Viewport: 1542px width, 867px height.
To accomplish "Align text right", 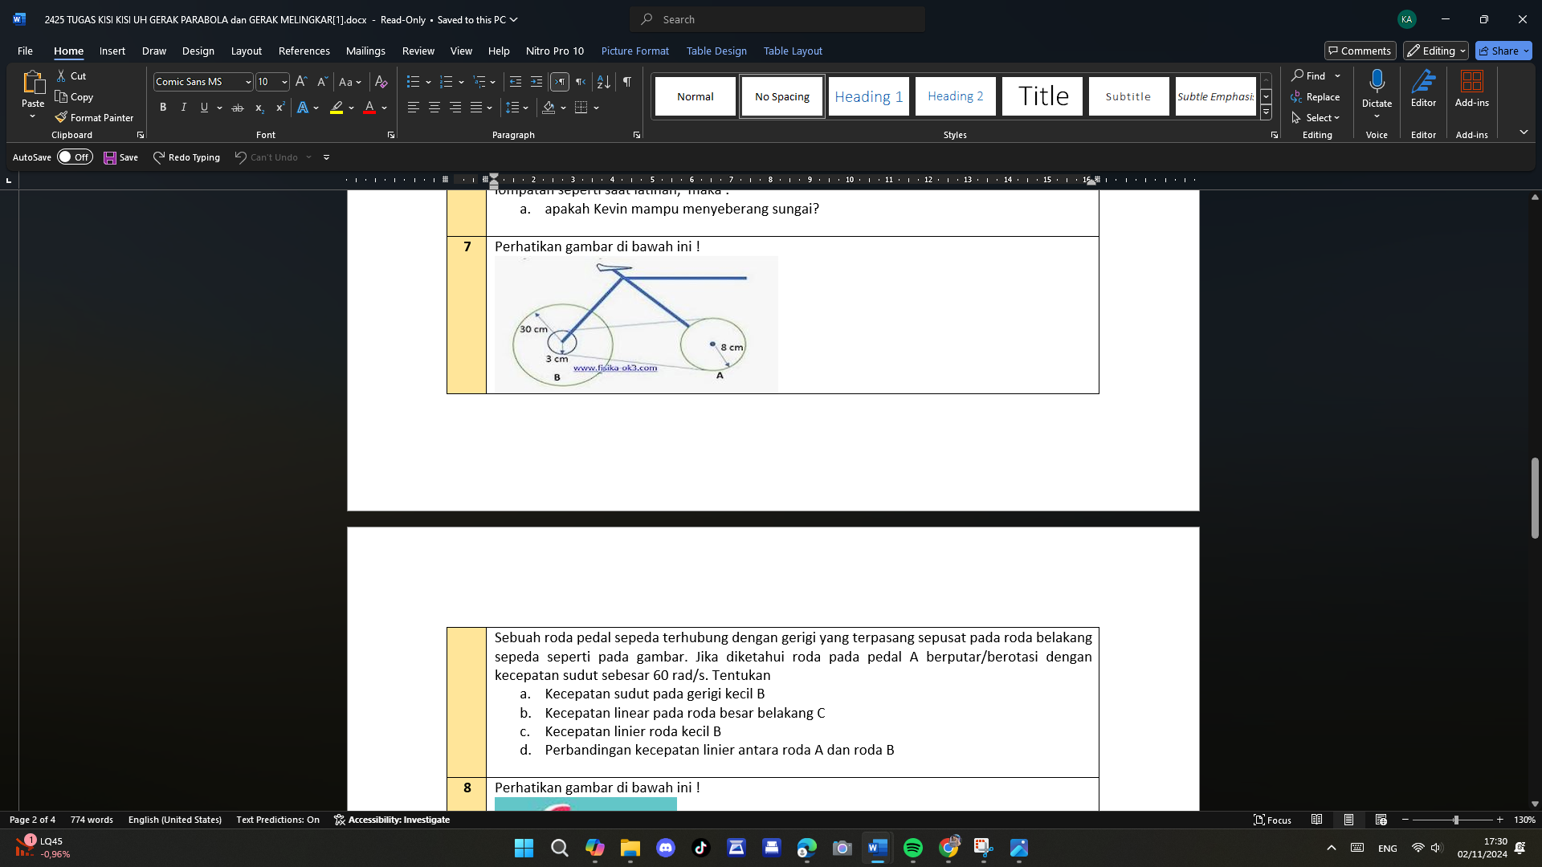I will click(455, 108).
